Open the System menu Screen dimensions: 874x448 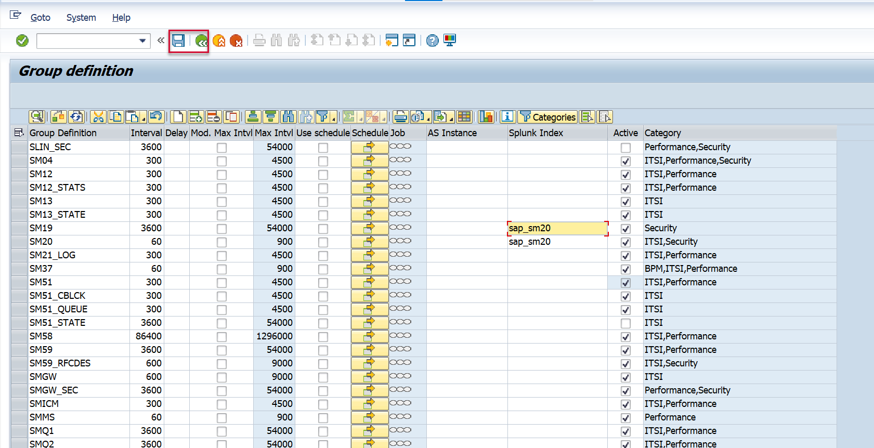81,18
